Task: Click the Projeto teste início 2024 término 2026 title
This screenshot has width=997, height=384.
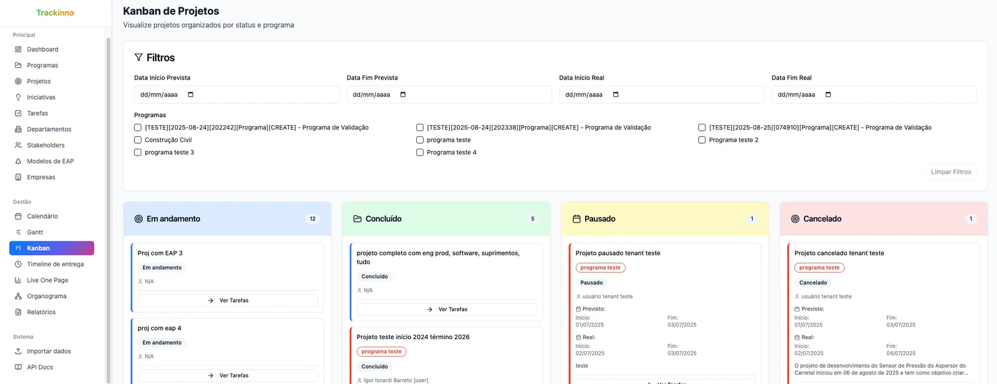Action: click(413, 337)
